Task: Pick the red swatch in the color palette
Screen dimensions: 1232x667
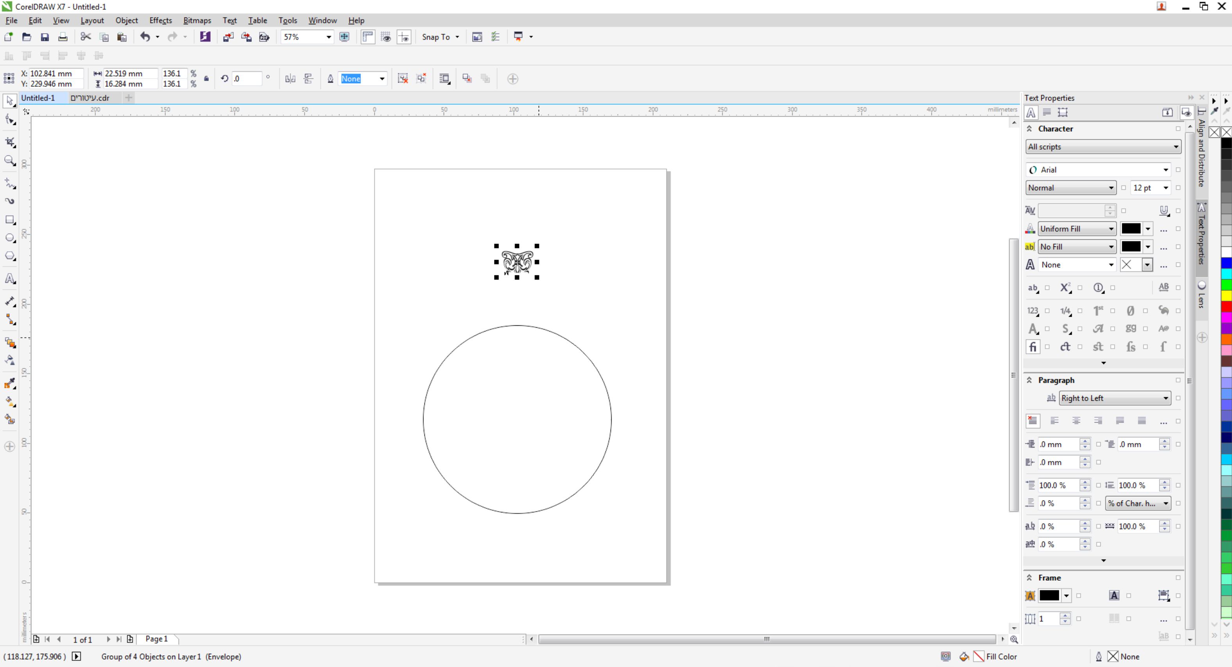Action: [x=1226, y=306]
